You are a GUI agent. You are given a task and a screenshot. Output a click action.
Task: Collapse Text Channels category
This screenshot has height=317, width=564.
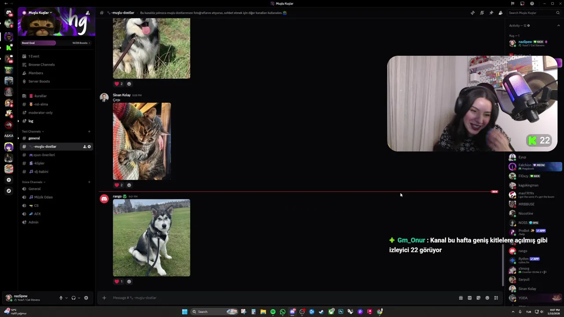tap(33, 132)
